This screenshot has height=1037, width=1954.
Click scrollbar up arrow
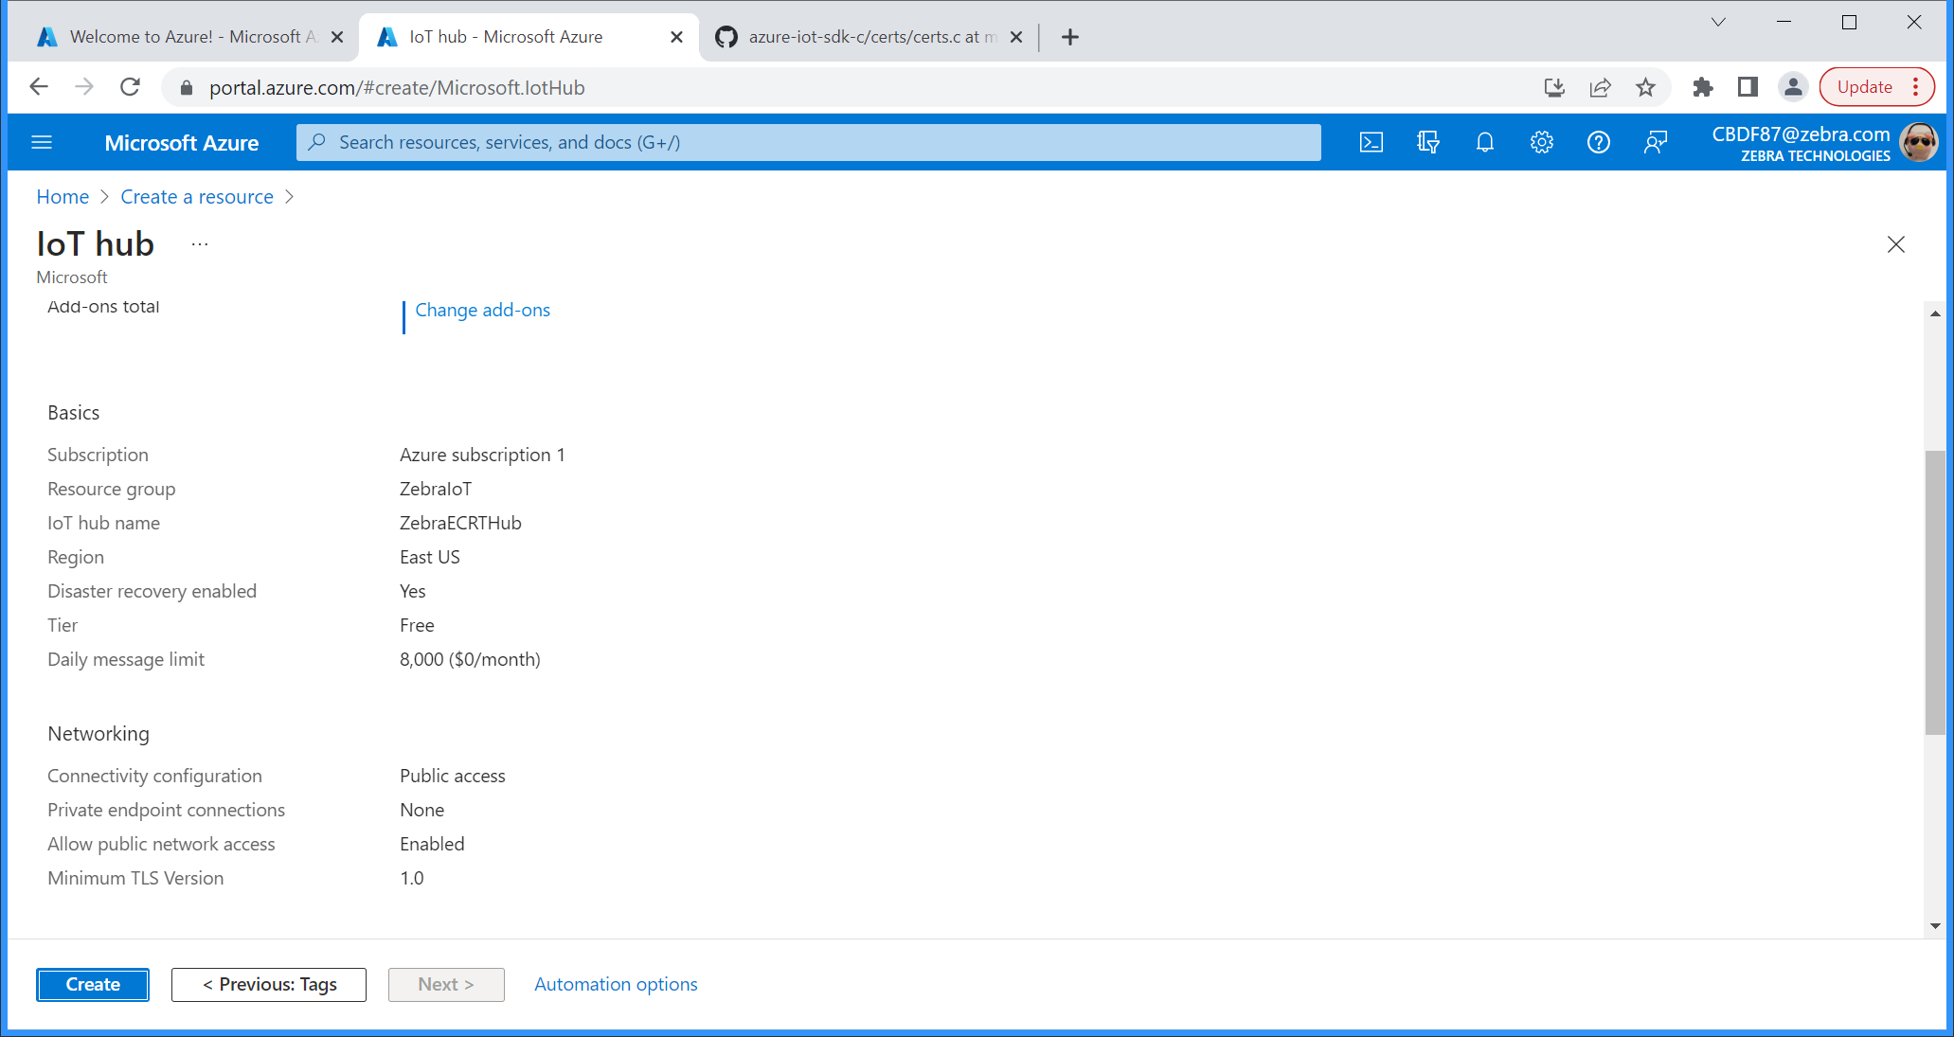[x=1934, y=313]
